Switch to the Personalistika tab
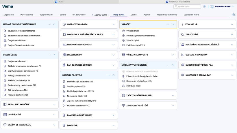This screenshot has height=133, width=237. [27, 15]
